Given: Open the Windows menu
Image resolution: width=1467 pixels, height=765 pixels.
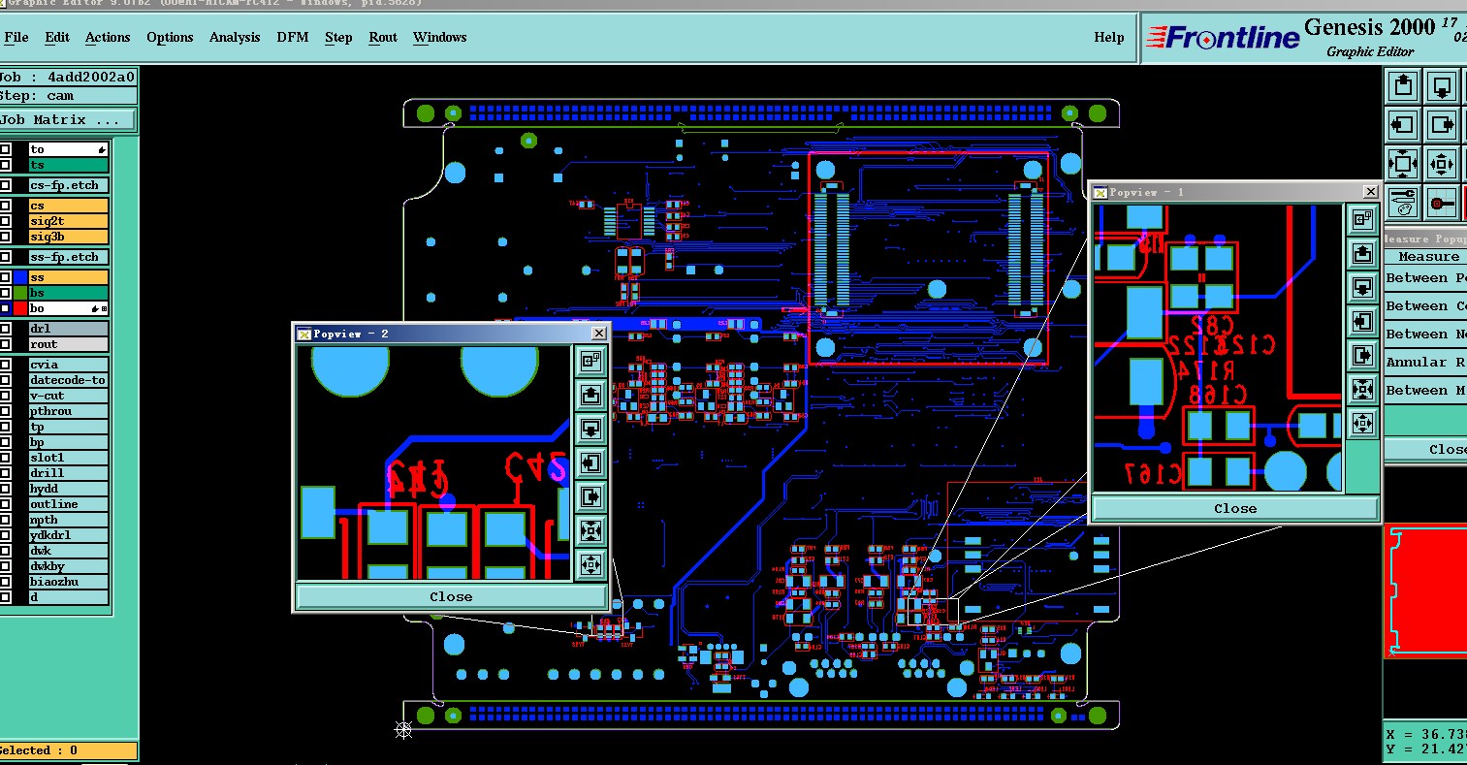Looking at the screenshot, I should (440, 38).
